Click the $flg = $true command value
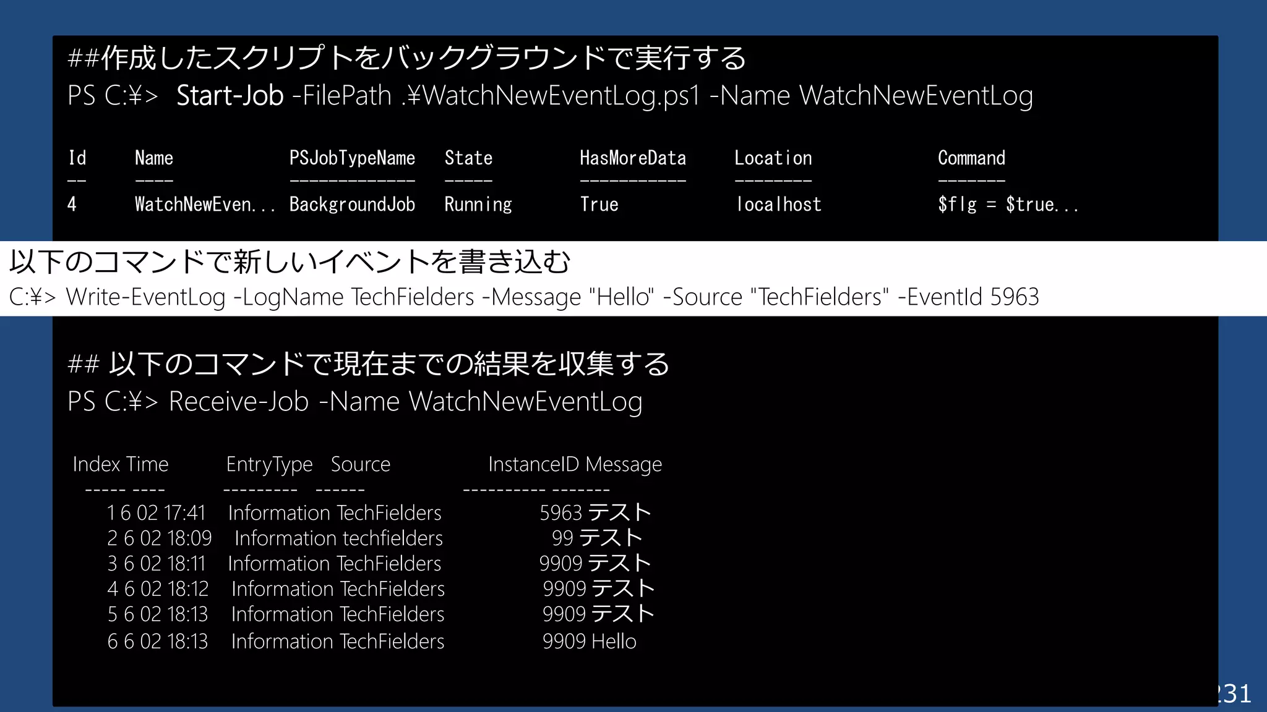This screenshot has height=712, width=1267. [1008, 205]
